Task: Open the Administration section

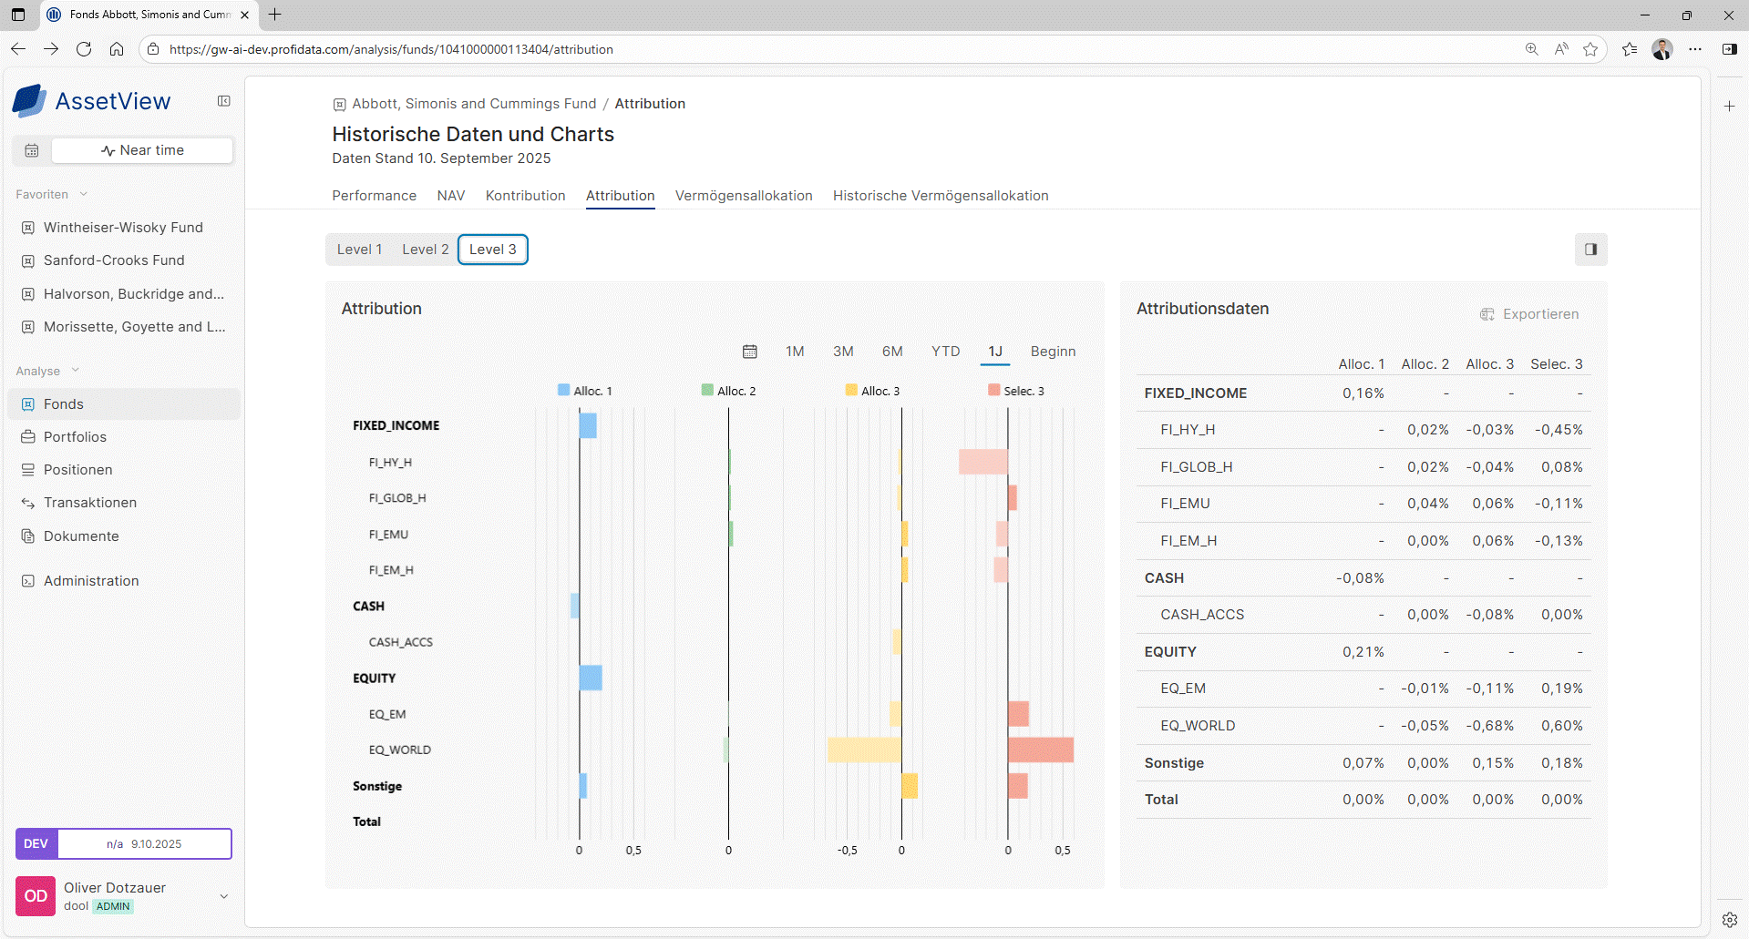Action: tap(91, 581)
